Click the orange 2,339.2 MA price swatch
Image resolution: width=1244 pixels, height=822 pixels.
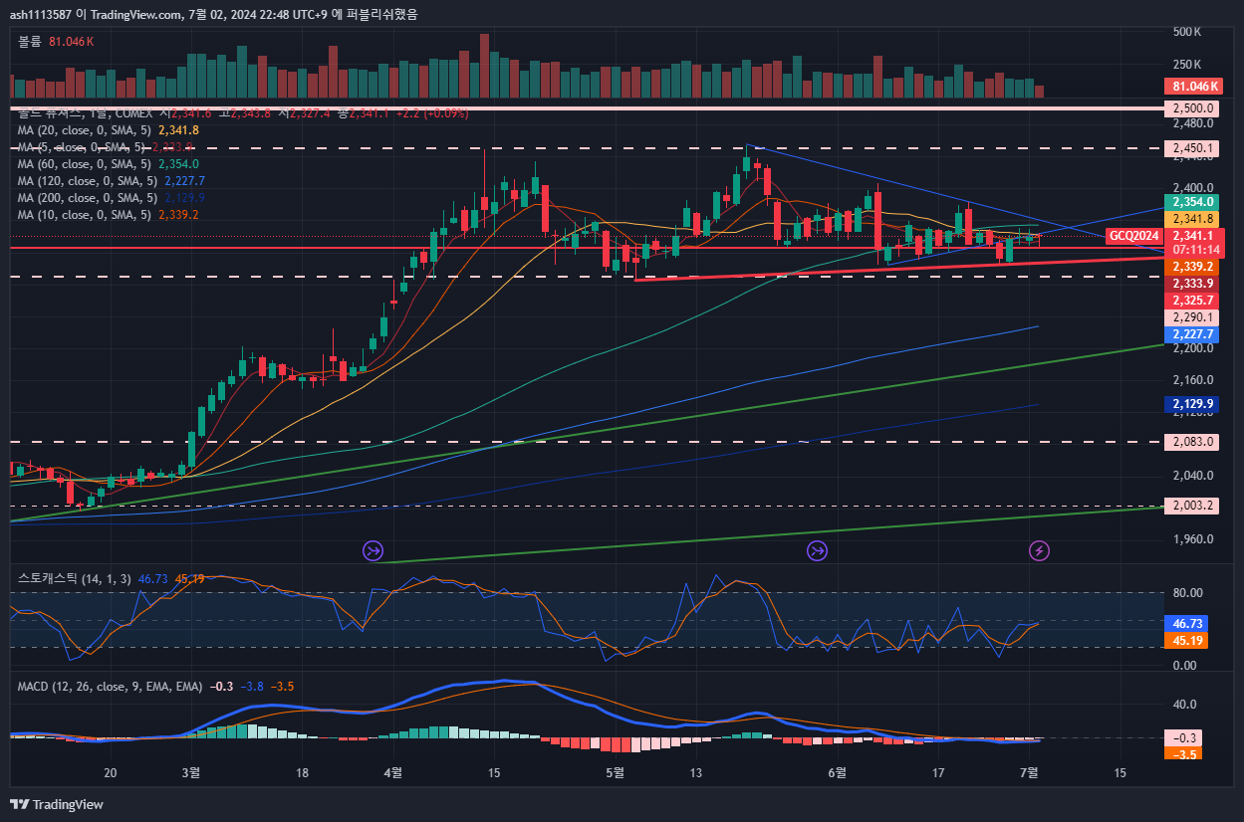tap(1191, 267)
